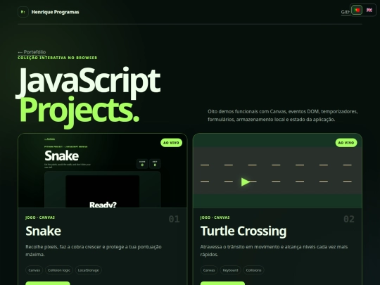Click JOGO · CANVAS label on Snake card
Viewport: 380px width, 285px height.
[40, 217]
